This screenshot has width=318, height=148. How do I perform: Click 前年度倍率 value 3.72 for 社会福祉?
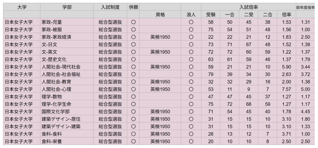point(306,74)
